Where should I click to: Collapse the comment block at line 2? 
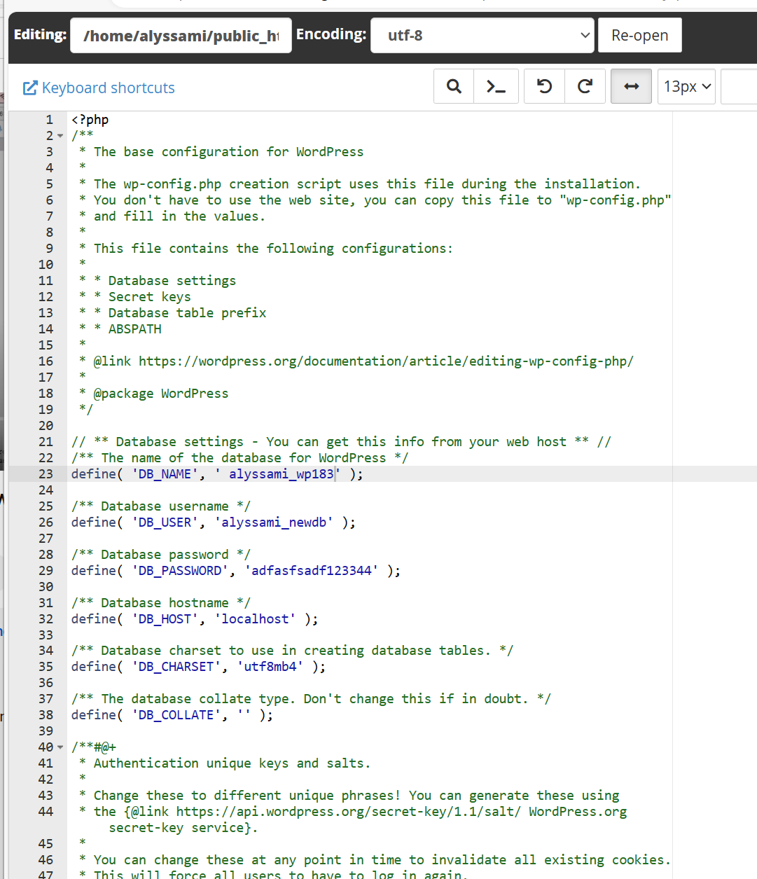pos(60,136)
